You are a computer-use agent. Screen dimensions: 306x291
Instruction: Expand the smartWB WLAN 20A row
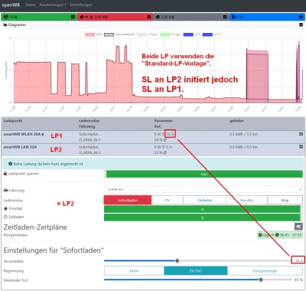point(301,134)
